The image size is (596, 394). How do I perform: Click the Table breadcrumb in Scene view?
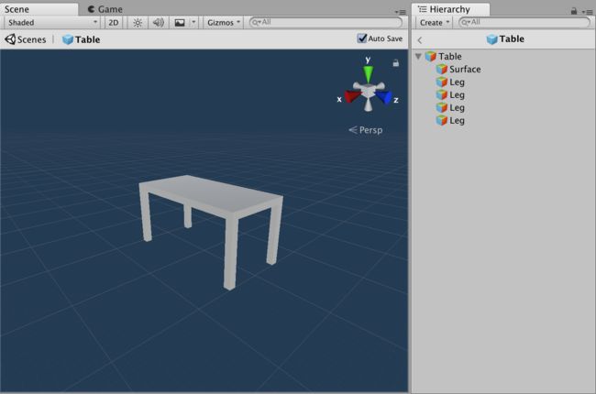[81, 39]
